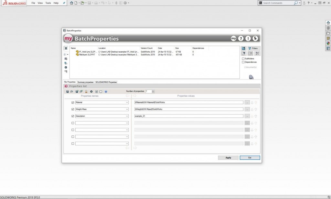
Task: Click the tree structure icon right of file list
Action: [x=257, y=54]
